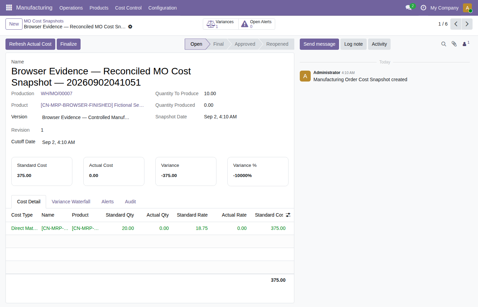Open the Operations menu

point(71,8)
